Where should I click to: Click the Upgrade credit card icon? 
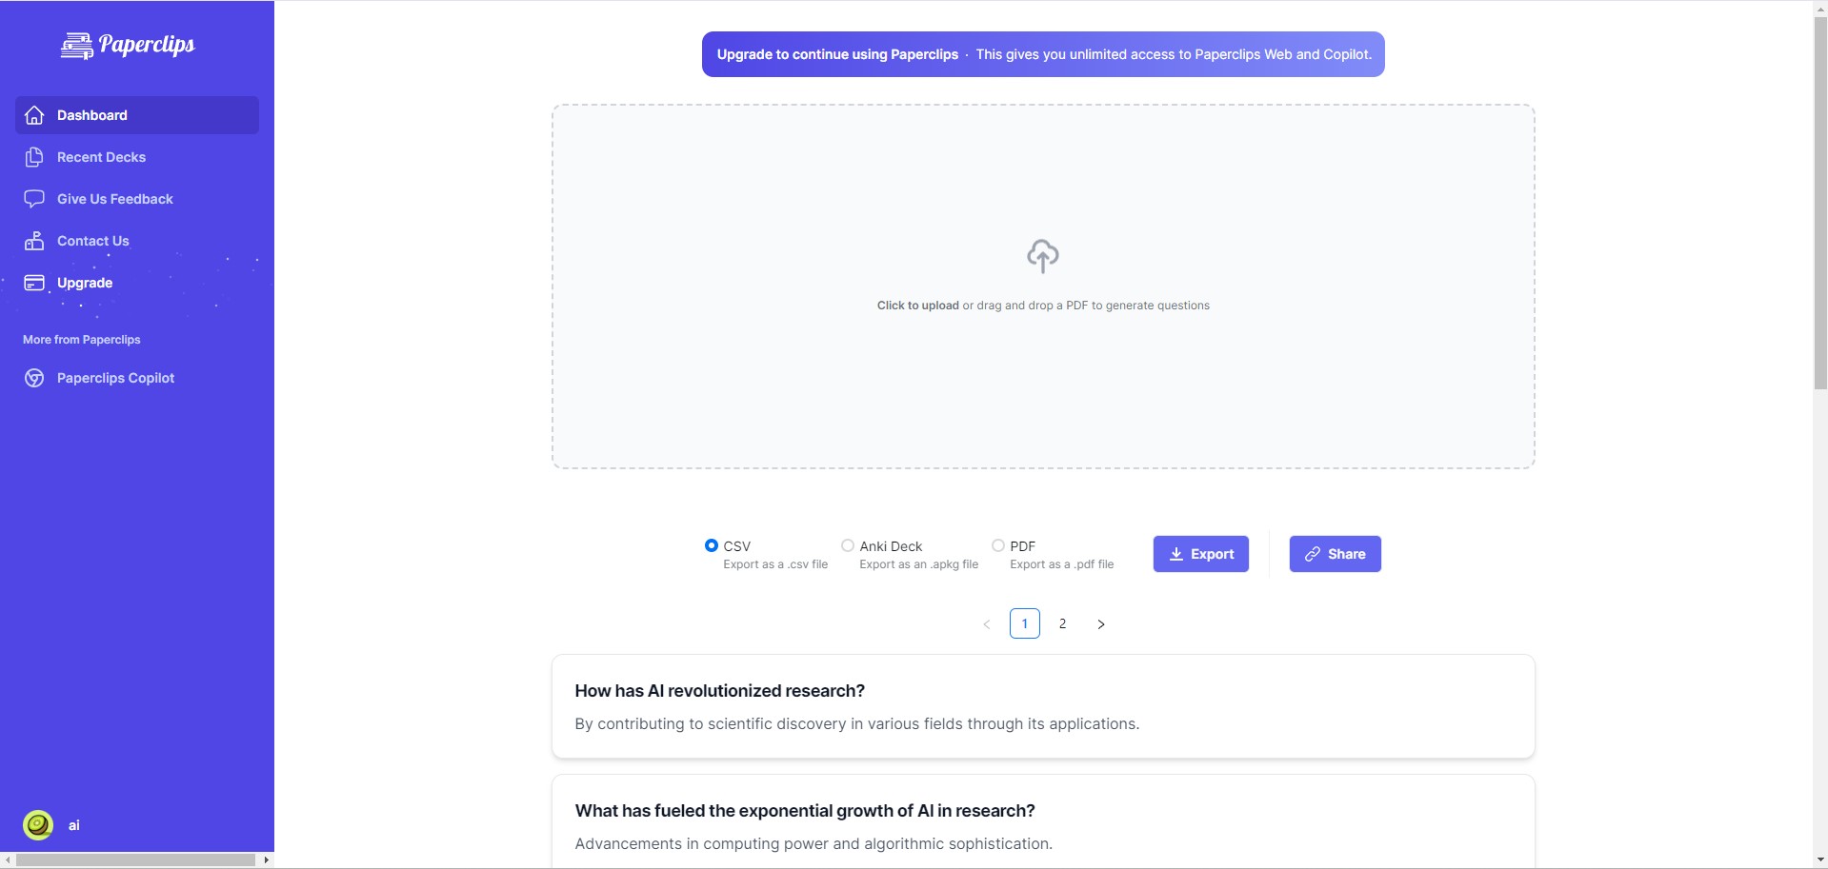pyautogui.click(x=34, y=283)
